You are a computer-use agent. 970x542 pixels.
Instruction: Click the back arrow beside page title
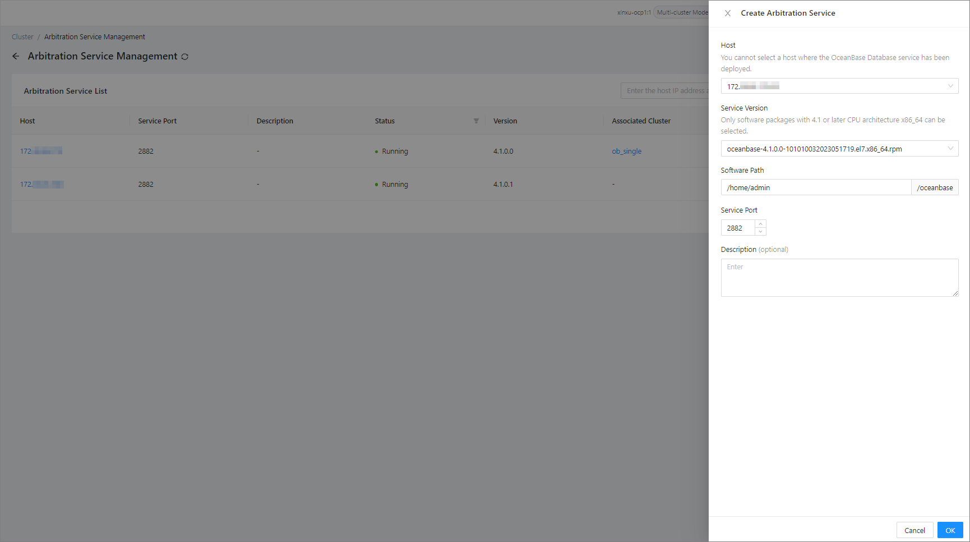(x=16, y=56)
